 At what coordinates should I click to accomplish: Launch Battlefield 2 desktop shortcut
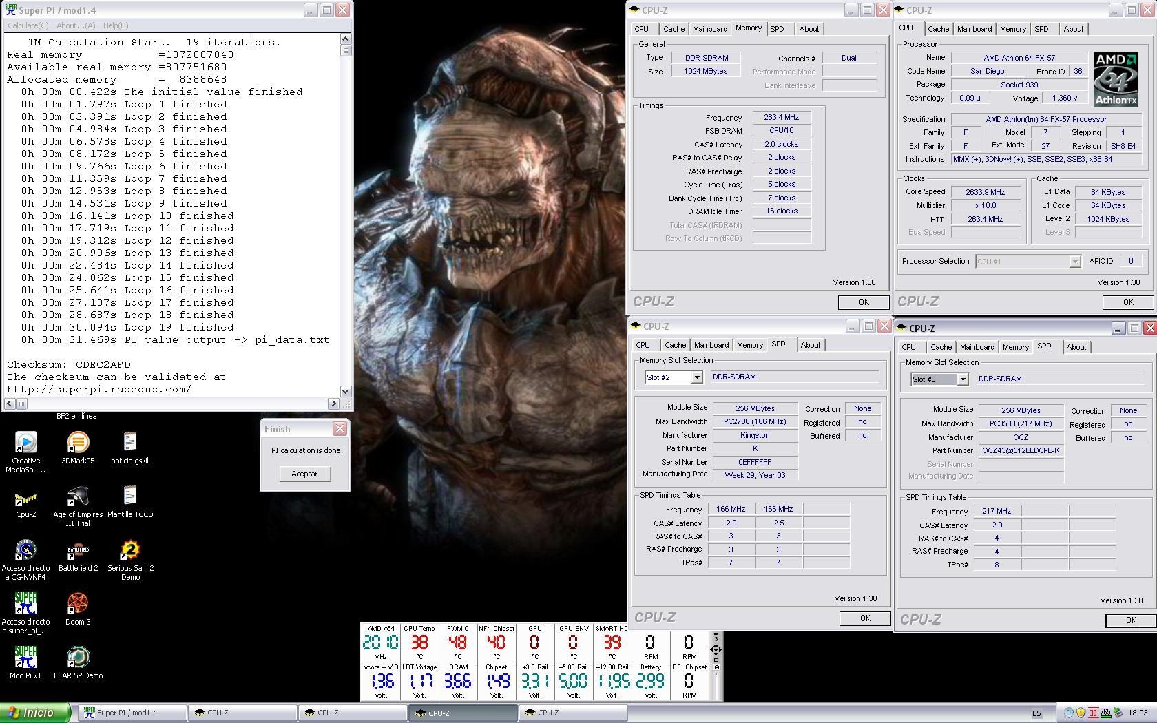click(x=78, y=551)
